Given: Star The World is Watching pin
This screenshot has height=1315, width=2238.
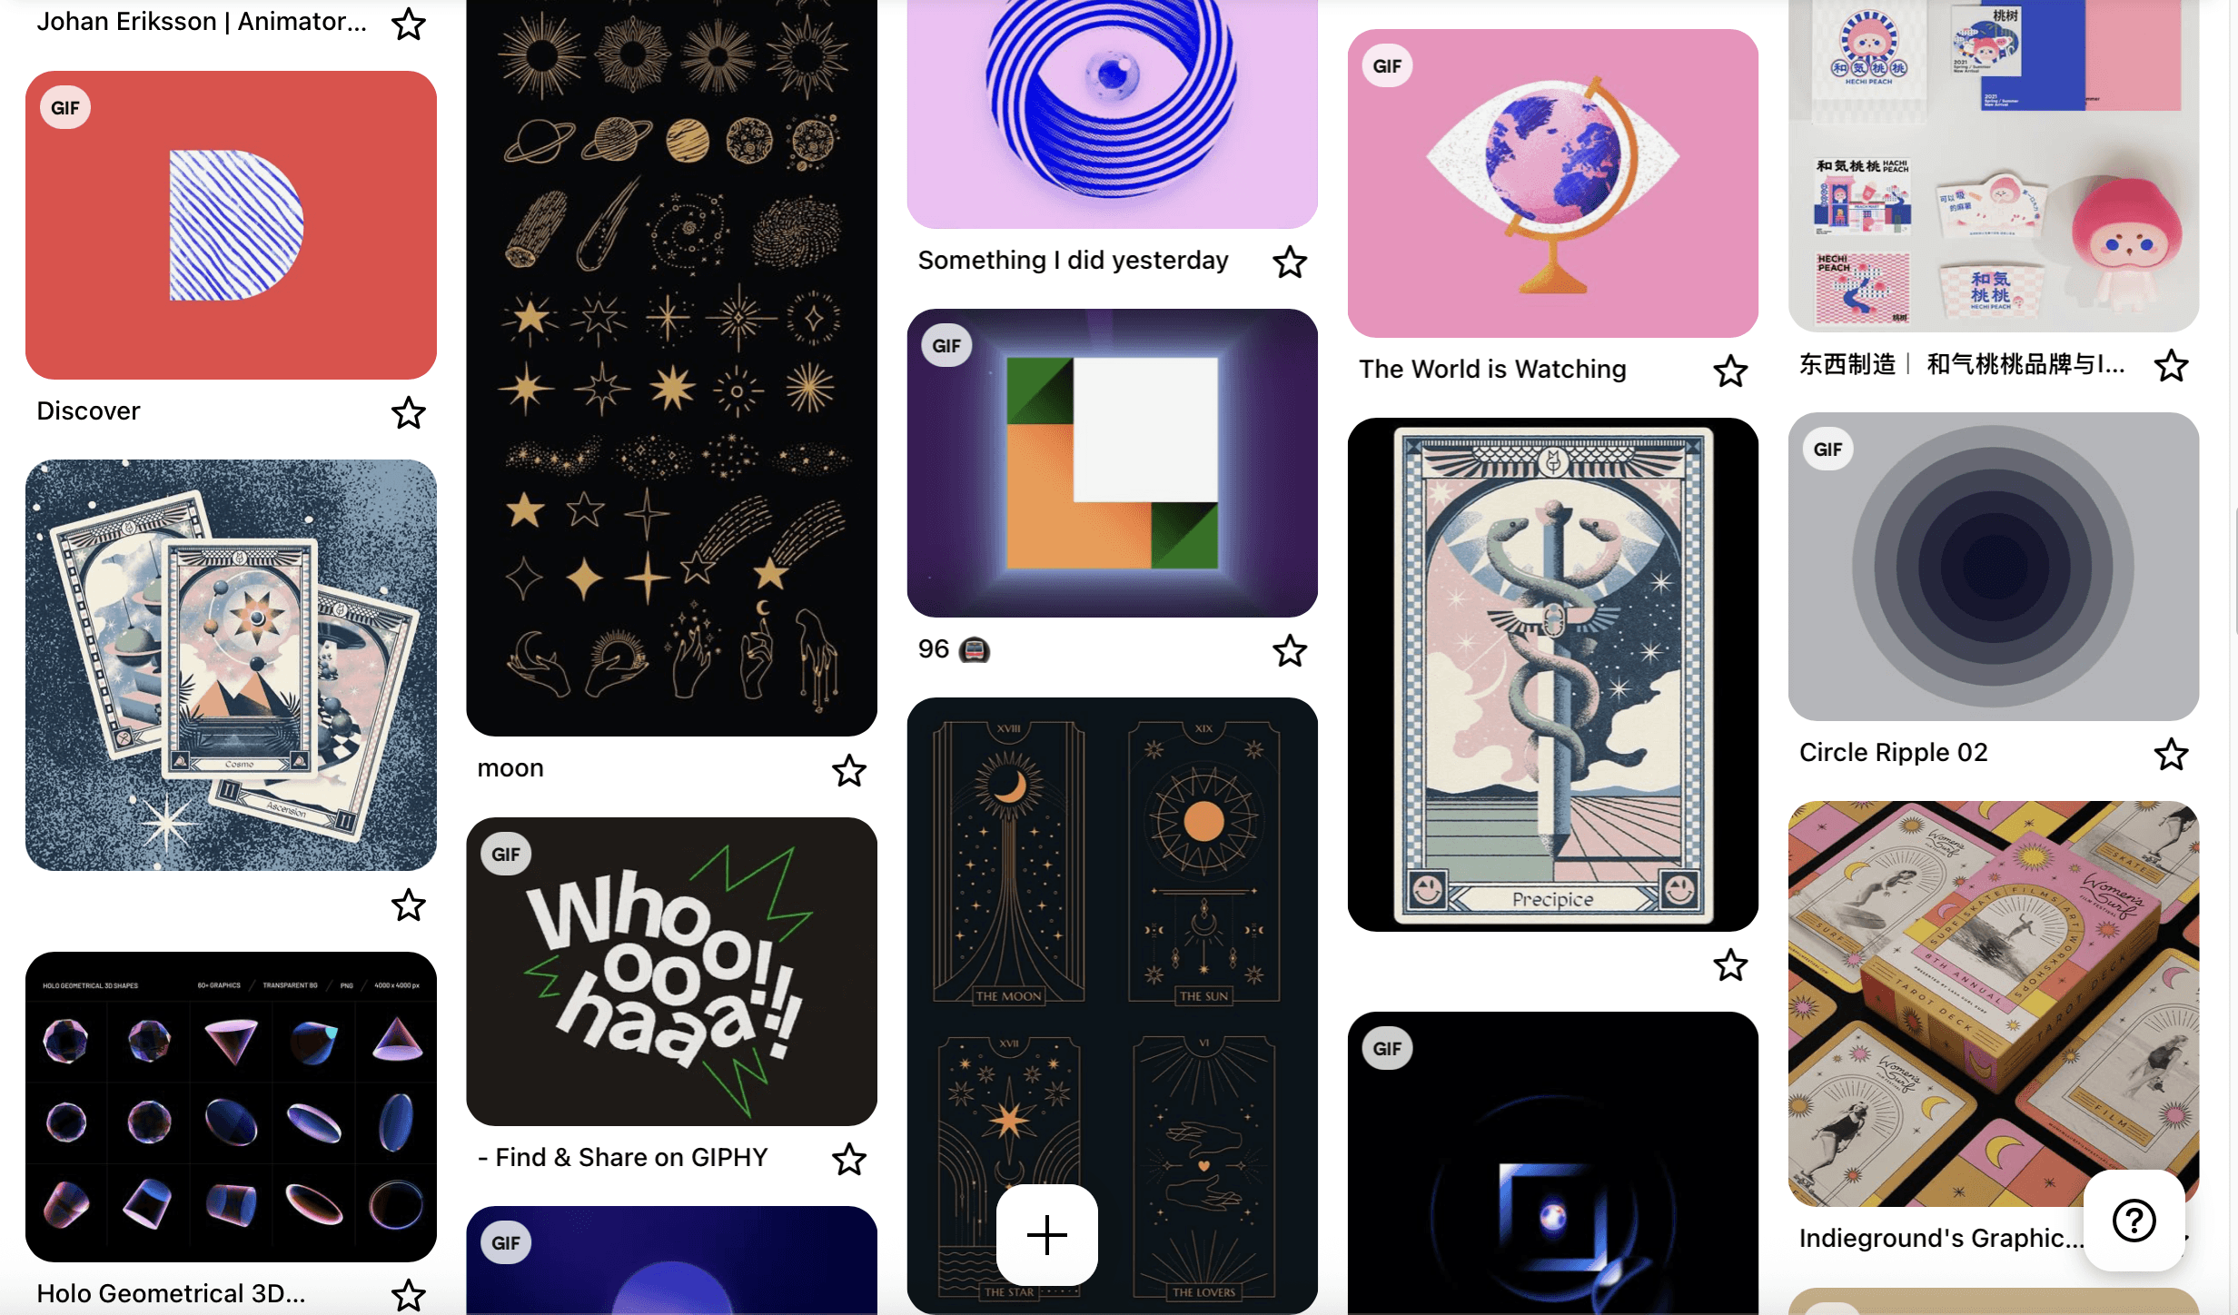Looking at the screenshot, I should click(x=1730, y=371).
